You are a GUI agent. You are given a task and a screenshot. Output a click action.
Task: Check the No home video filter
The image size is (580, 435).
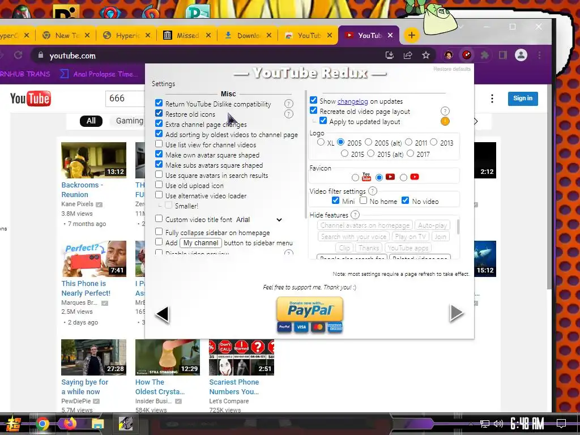[x=363, y=201]
